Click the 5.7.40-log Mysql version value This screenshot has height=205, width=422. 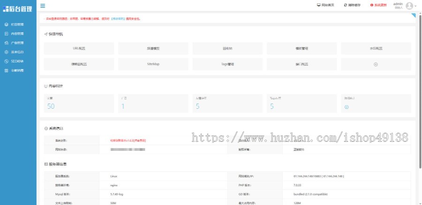[x=117, y=194]
